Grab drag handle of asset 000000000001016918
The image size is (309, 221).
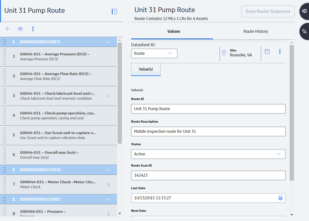pyautogui.click(x=5, y=170)
